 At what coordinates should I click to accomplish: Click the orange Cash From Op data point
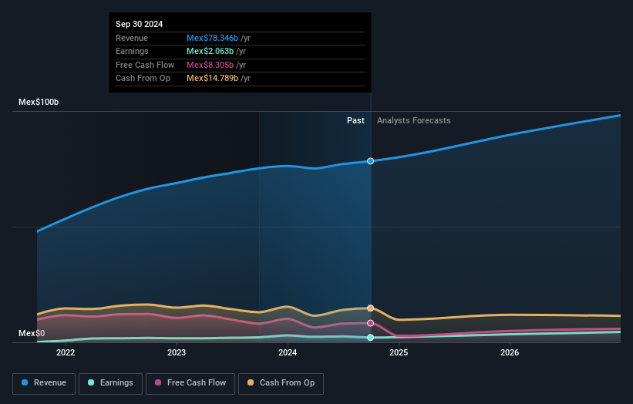pyautogui.click(x=370, y=308)
